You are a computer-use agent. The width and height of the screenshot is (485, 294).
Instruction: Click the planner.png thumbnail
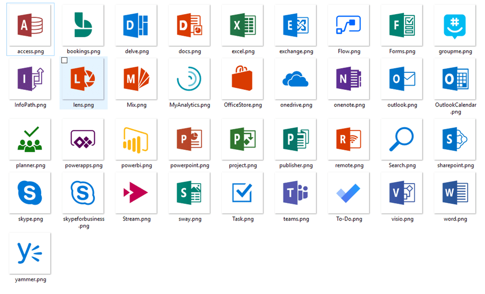click(30, 140)
